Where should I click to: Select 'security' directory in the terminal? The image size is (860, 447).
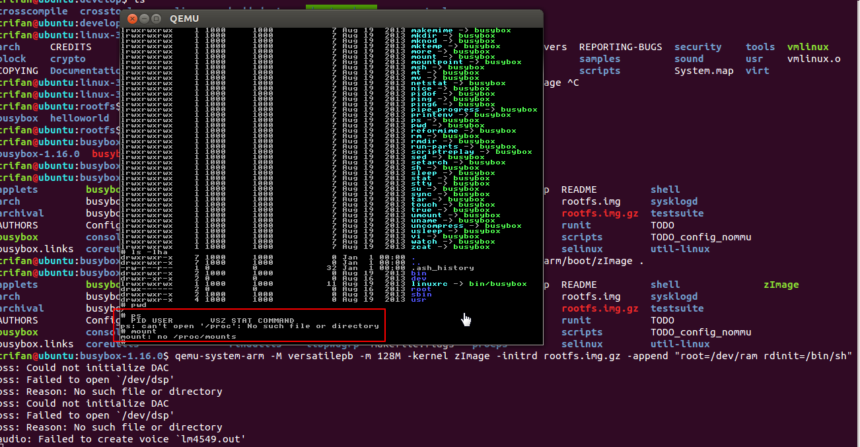tap(698, 47)
